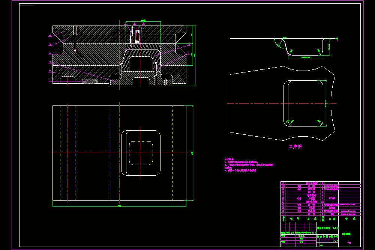Click balloon number 5 in the section view

(50, 45)
